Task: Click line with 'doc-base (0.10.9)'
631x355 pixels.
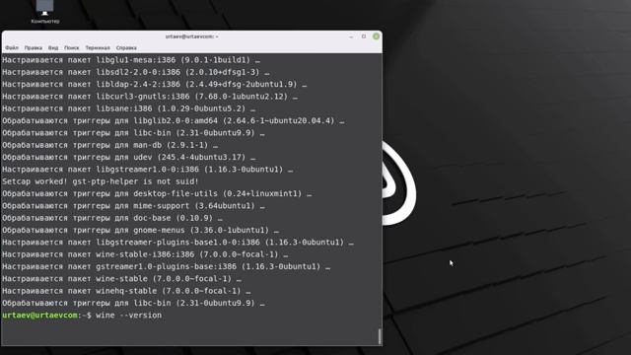Action: click(x=111, y=218)
